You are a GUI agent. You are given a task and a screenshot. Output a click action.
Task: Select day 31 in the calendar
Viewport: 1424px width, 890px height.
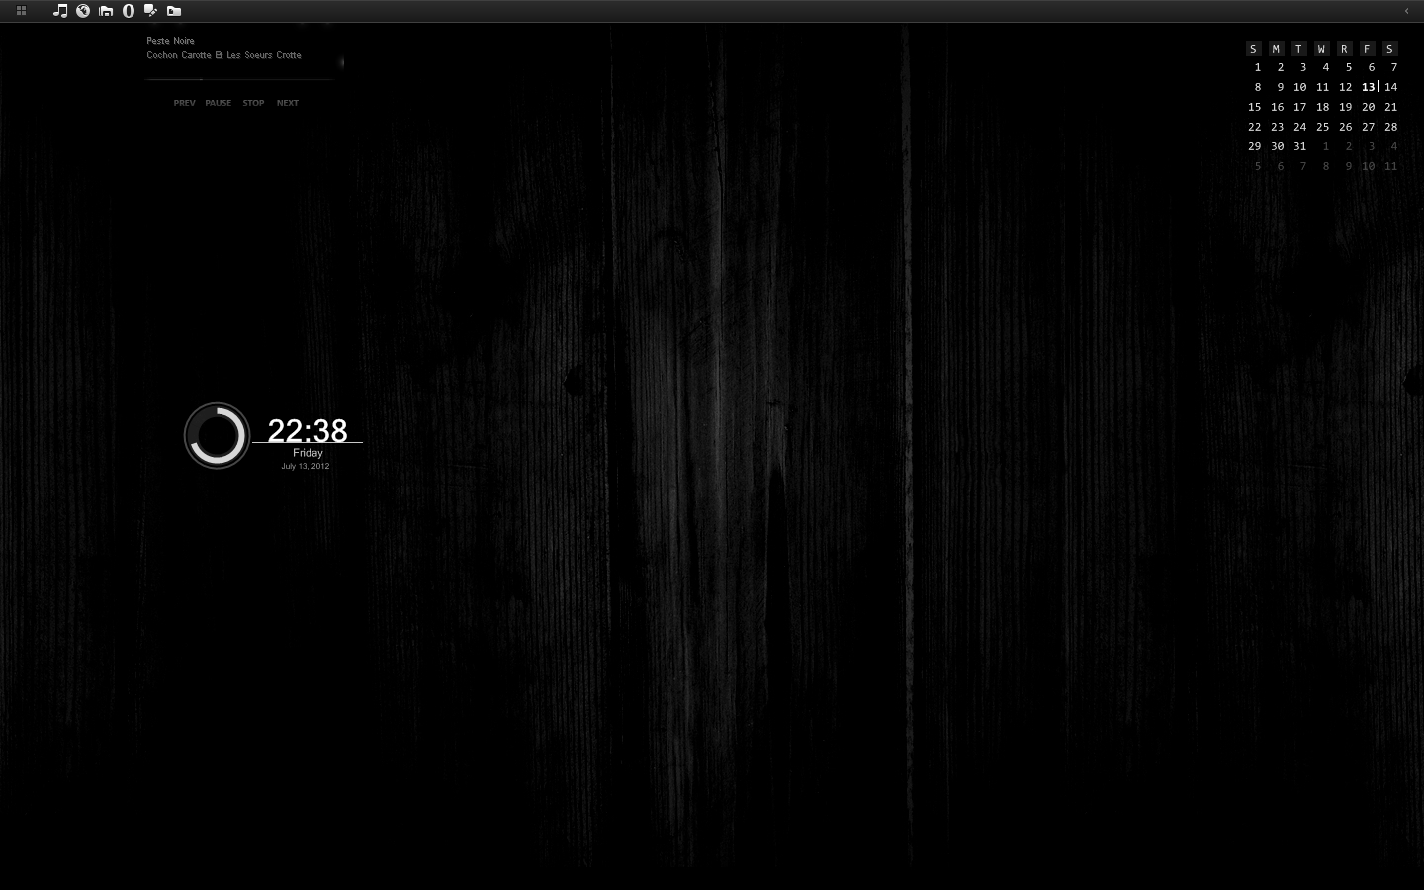[1300, 146]
